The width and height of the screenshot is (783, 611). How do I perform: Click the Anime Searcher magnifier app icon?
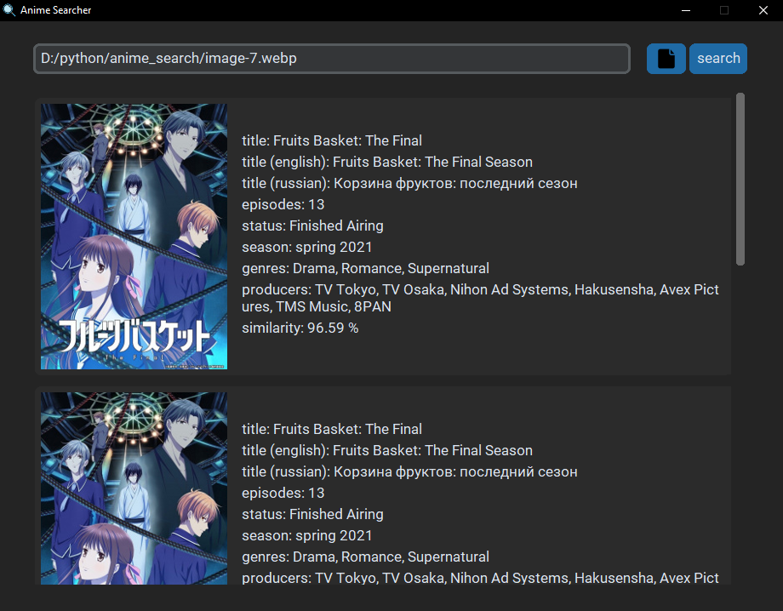point(9,10)
